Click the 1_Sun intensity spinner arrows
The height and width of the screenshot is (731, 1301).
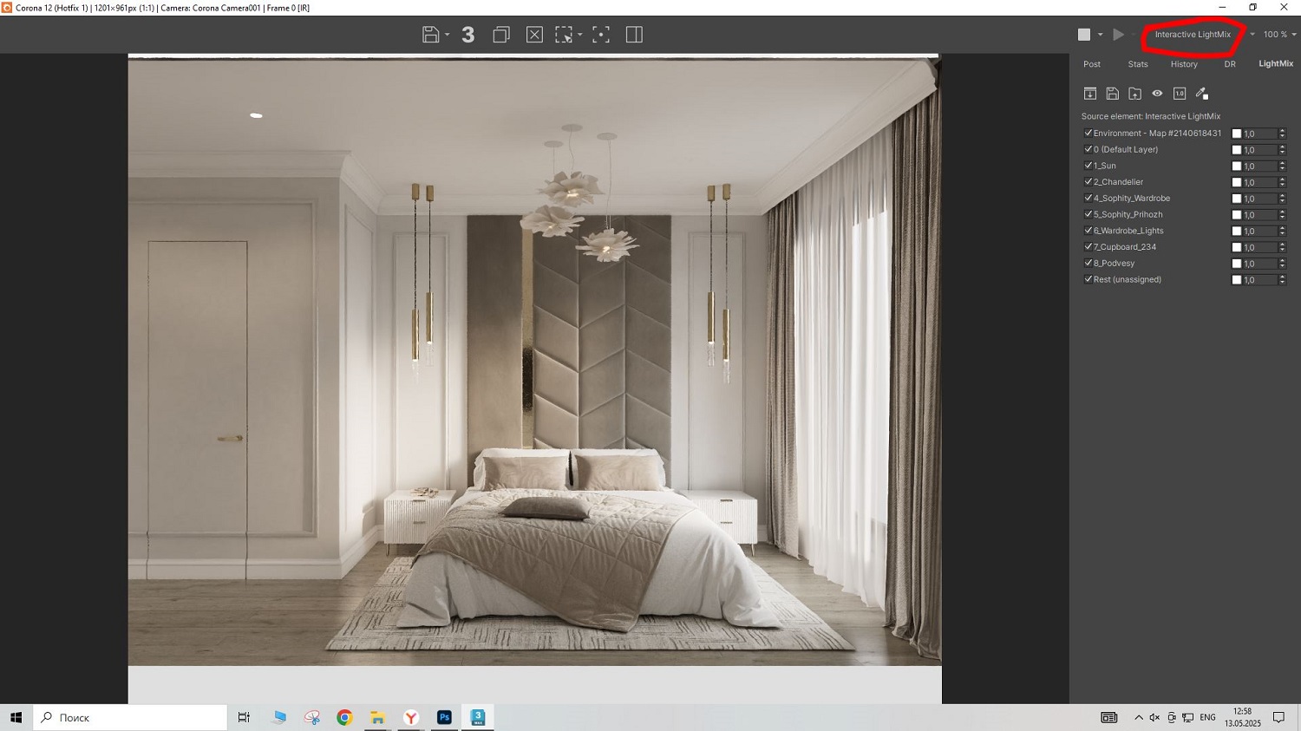[x=1282, y=166]
